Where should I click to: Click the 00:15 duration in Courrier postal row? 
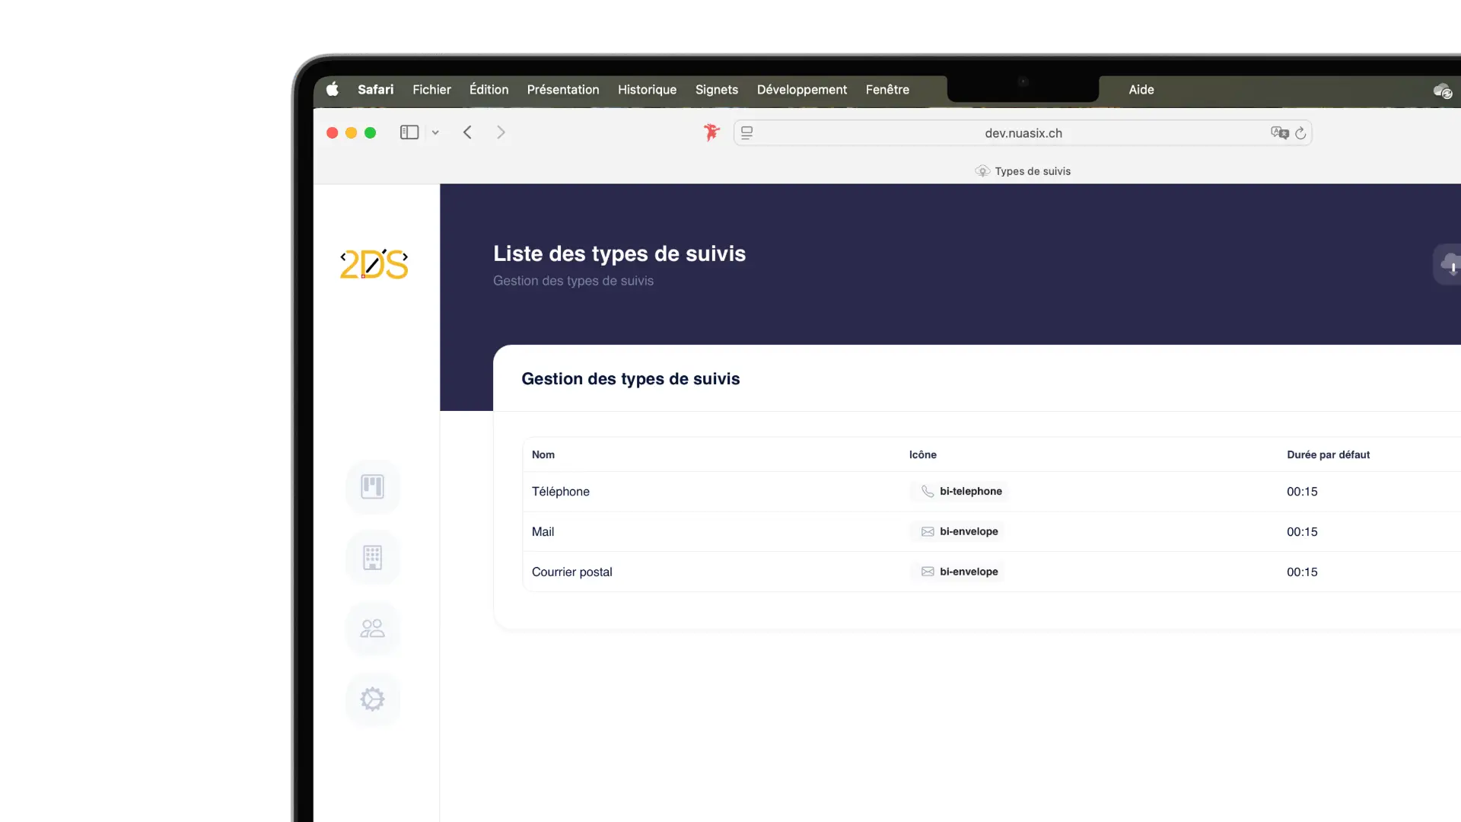(1302, 572)
